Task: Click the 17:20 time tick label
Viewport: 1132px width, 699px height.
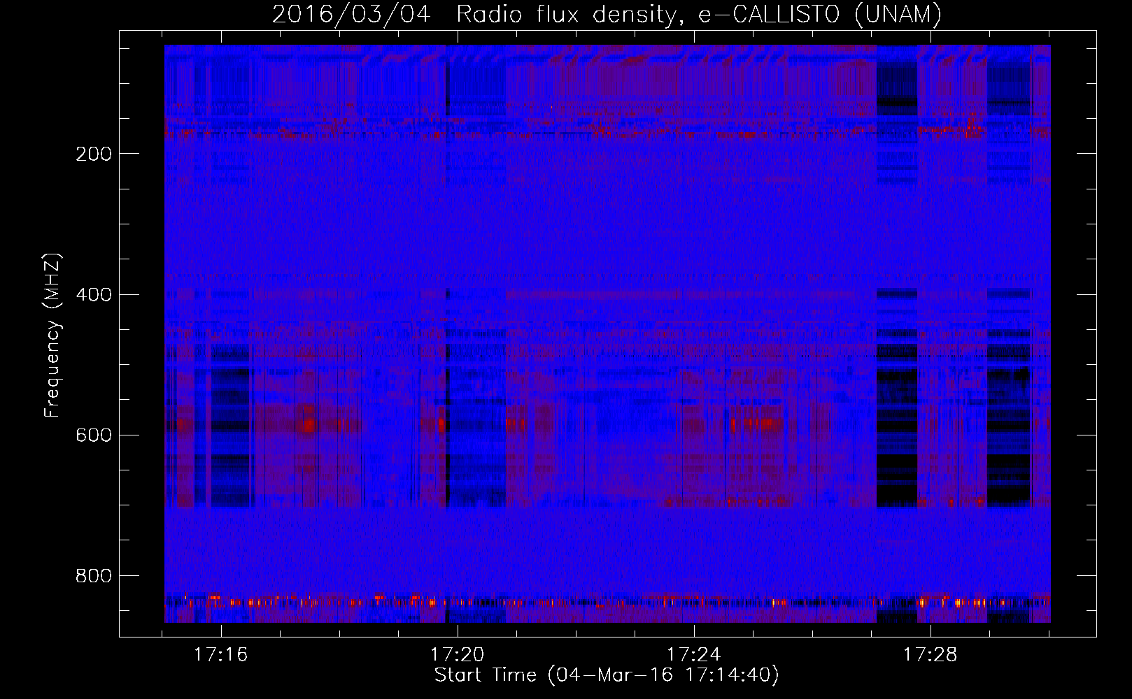Action: click(x=458, y=655)
